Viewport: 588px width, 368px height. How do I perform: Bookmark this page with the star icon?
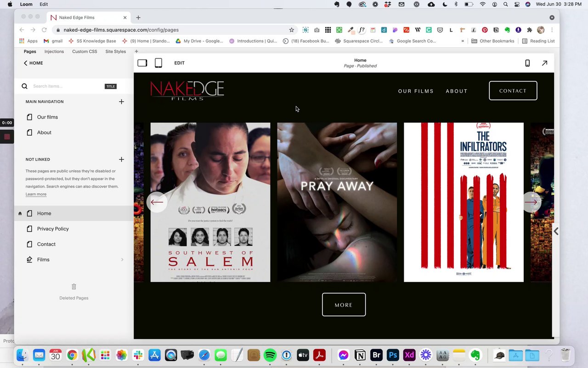point(291,30)
